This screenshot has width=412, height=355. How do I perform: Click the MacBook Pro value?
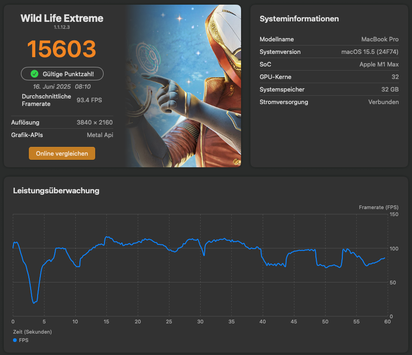[x=380, y=39]
